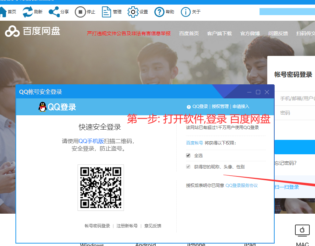Click the 关于 info icon
This screenshot has width=315, height=246.
point(186,12)
